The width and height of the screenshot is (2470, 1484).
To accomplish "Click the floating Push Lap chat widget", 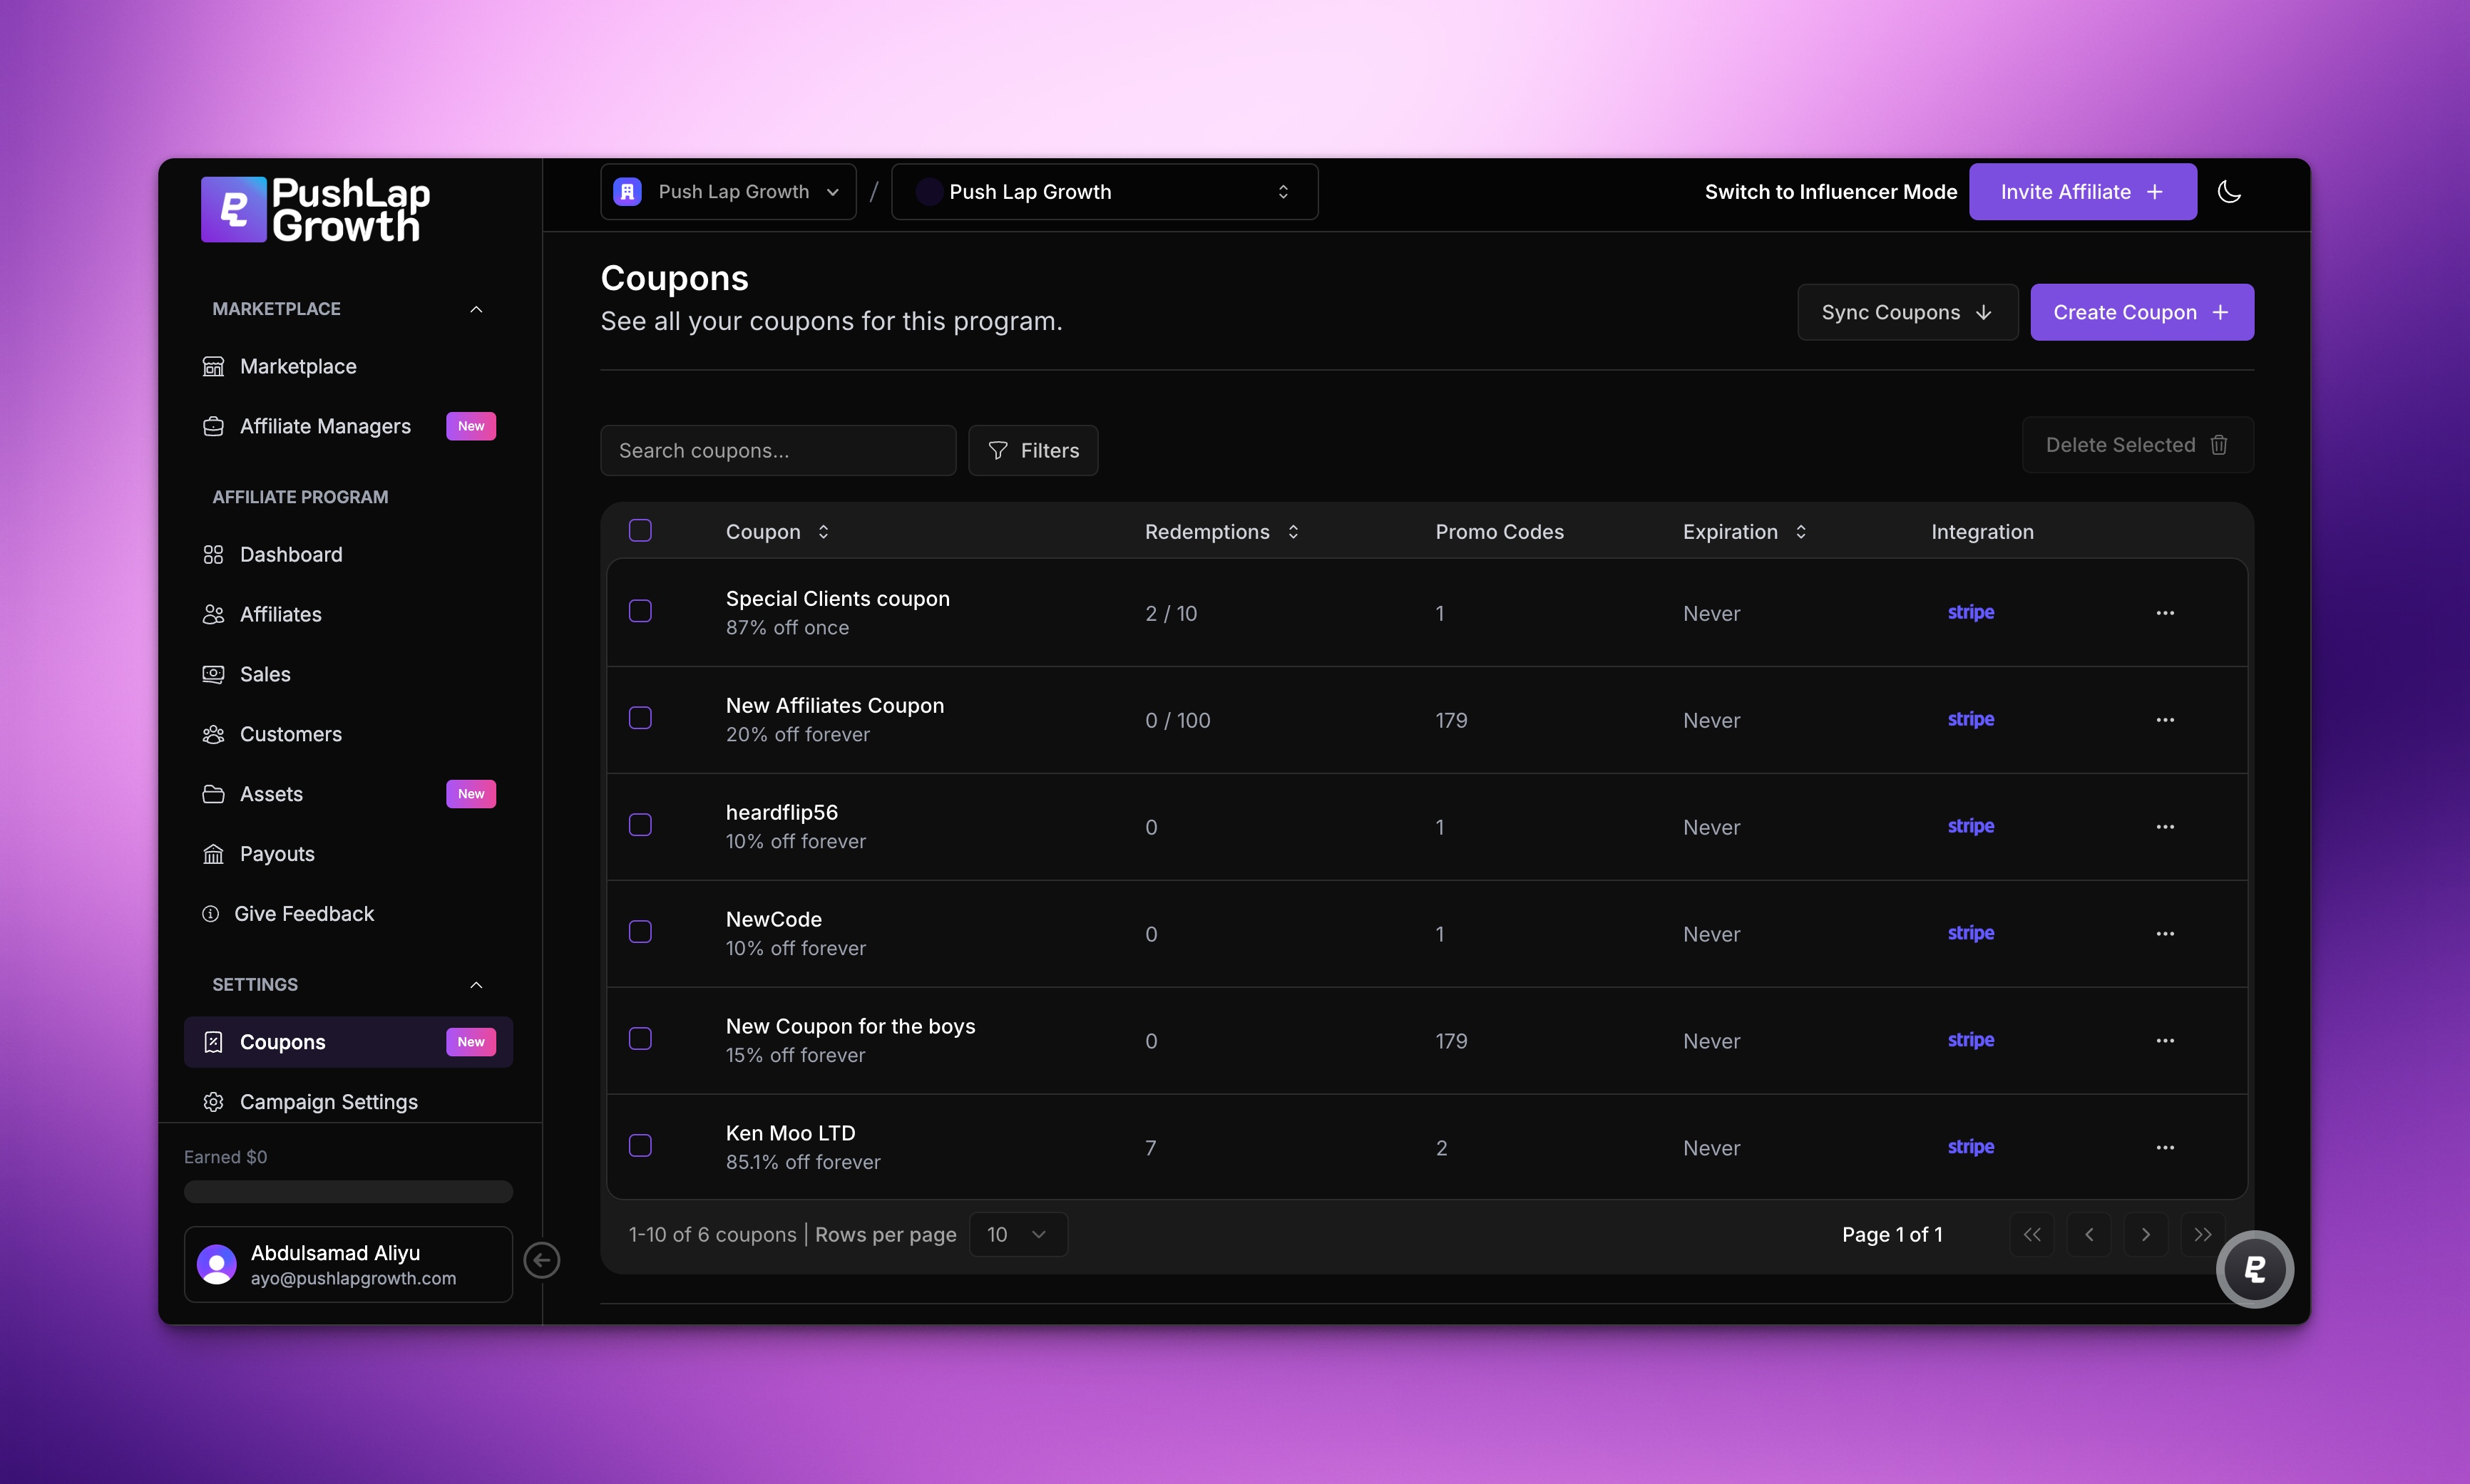I will [x=2254, y=1269].
